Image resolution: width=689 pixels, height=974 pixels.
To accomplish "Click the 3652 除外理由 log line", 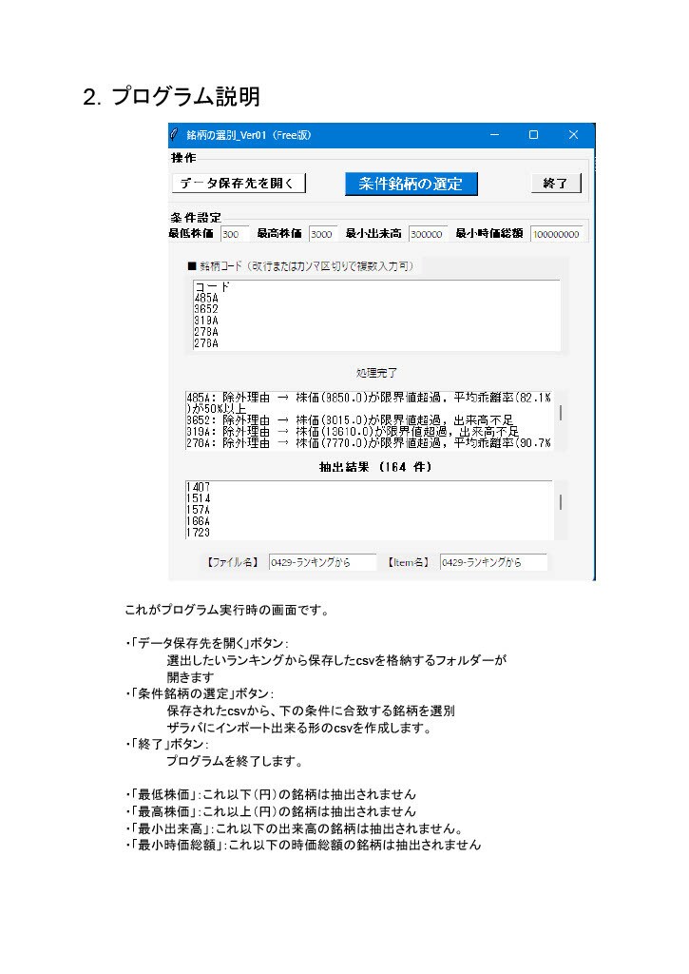I will pos(351,420).
